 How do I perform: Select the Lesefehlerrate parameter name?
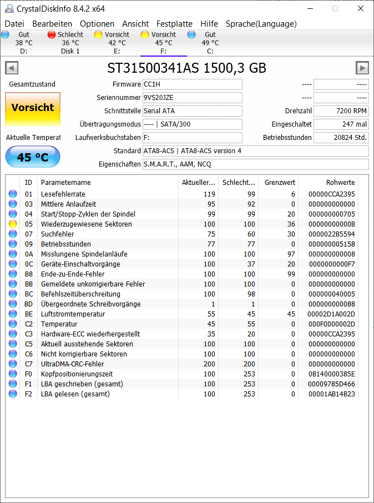[x=63, y=194]
